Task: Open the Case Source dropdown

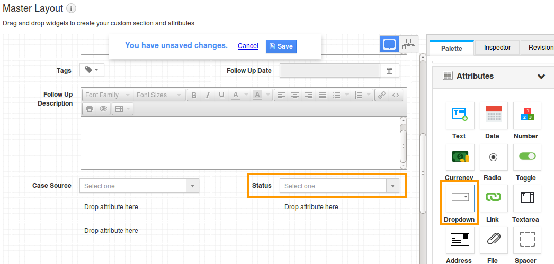Action: pyautogui.click(x=139, y=186)
